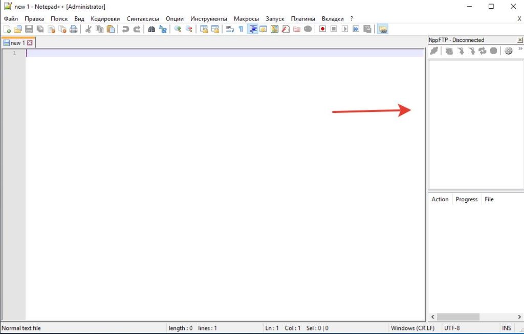The height and width of the screenshot is (334, 524).
Task: Toggle Folder as Workspace panel icon
Action: 297,29
